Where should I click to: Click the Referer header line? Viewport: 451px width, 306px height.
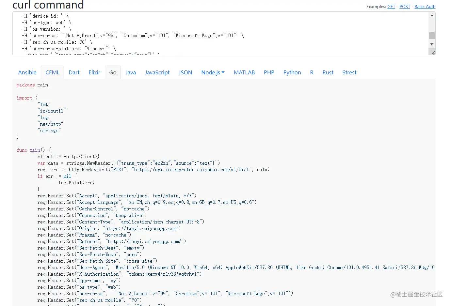112,241
